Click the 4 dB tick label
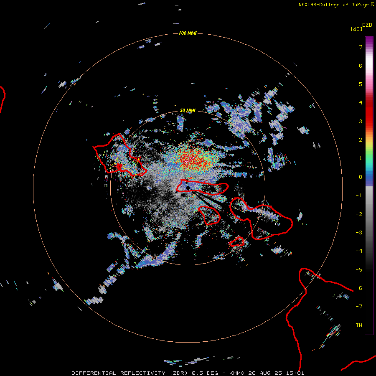 361,103
